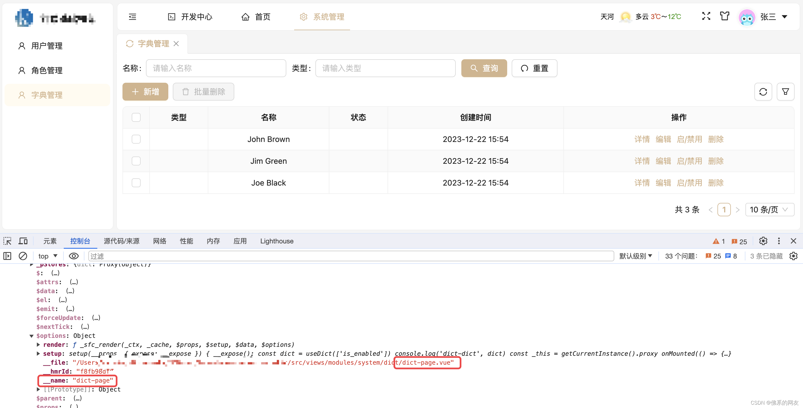The image size is (803, 408).
Task: Collapse the sidebar menu fold icon
Action: pos(133,17)
